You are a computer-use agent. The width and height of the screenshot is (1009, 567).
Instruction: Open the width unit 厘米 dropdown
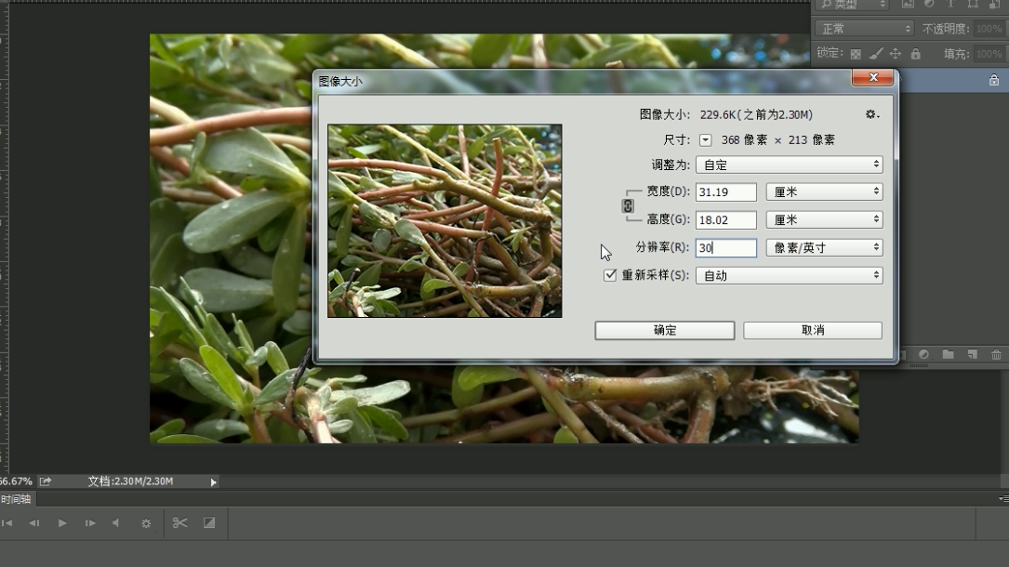pos(824,191)
